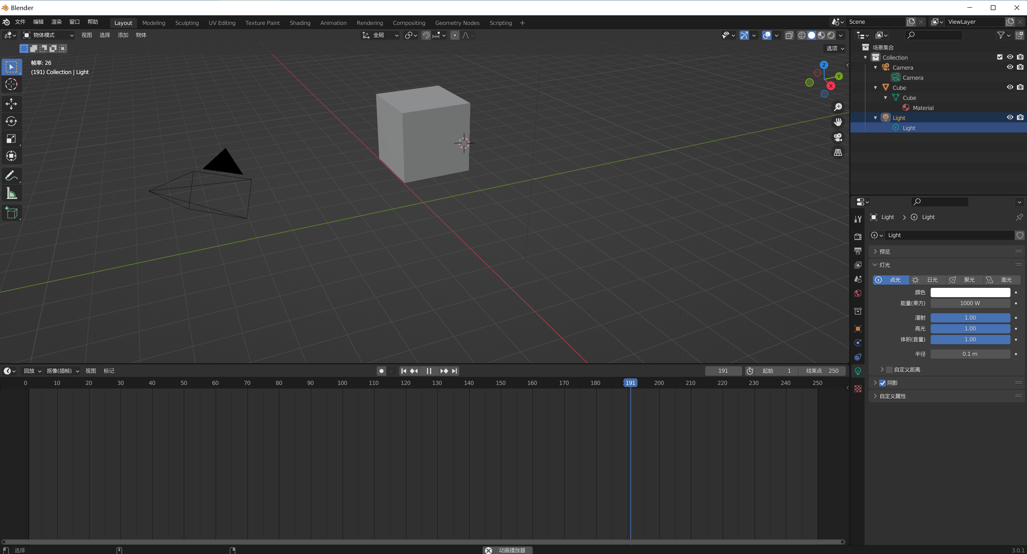Open the Output properties tab

tap(858, 251)
